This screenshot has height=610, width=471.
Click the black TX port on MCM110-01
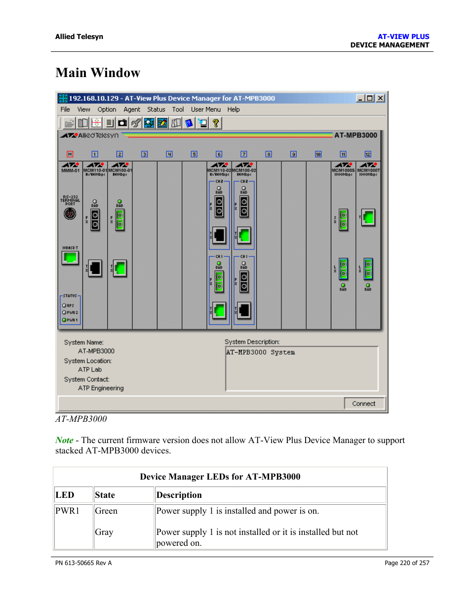pyautogui.click(x=95, y=268)
